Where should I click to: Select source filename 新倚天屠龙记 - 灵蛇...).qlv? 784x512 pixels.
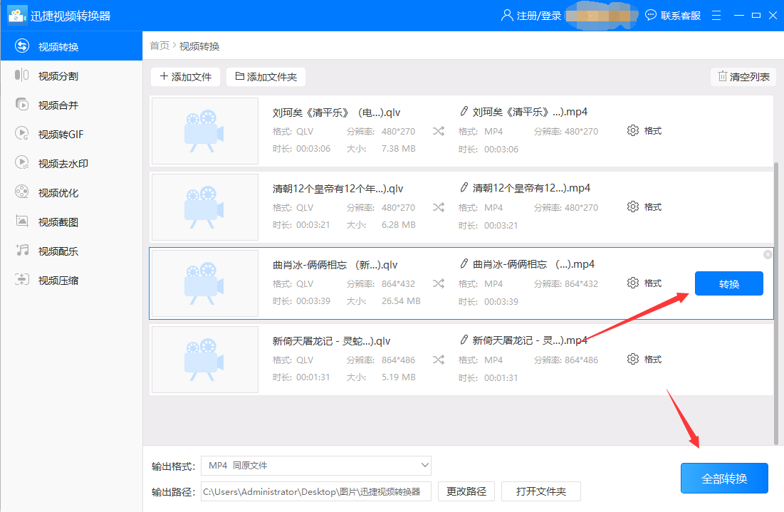[x=331, y=341]
